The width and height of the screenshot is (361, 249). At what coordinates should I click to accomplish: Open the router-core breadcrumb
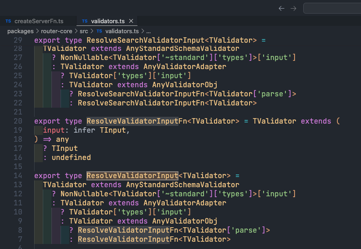pos(56,31)
